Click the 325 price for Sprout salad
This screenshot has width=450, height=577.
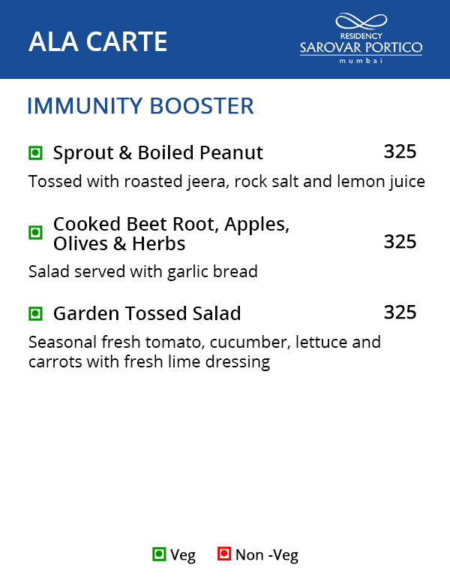[x=400, y=152]
